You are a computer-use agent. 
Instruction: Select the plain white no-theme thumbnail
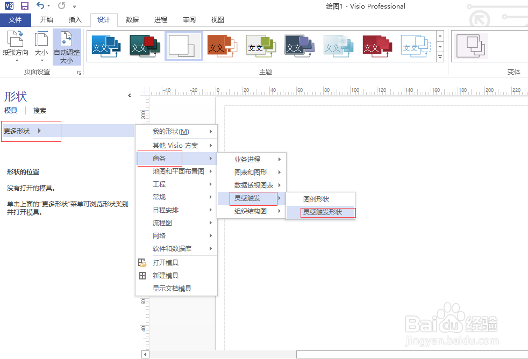(x=184, y=46)
